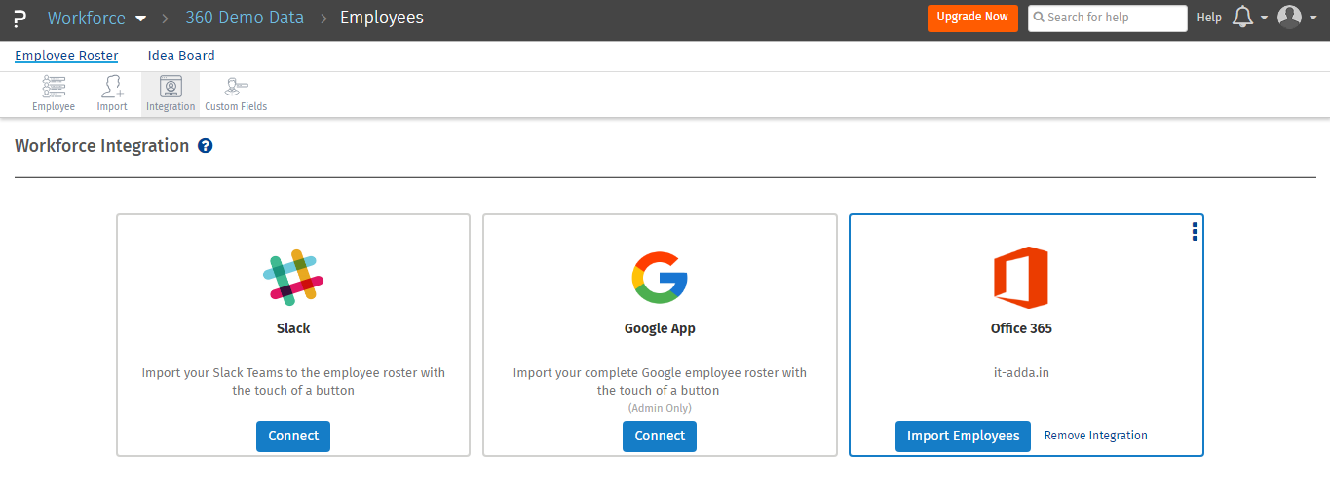Expand the Workforce module dropdown
The image size is (1330, 495).
point(140,19)
